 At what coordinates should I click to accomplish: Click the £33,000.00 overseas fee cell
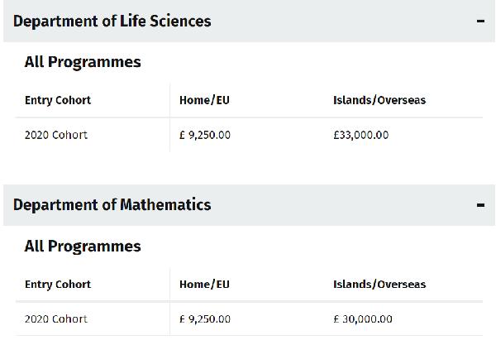pos(361,135)
